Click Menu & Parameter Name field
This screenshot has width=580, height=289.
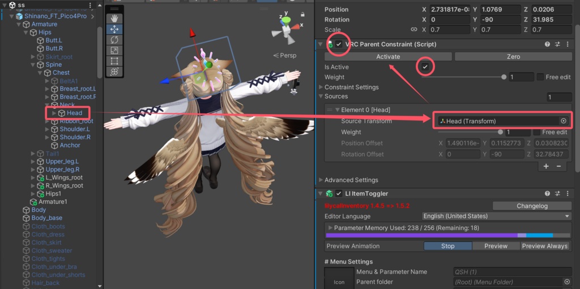point(513,272)
